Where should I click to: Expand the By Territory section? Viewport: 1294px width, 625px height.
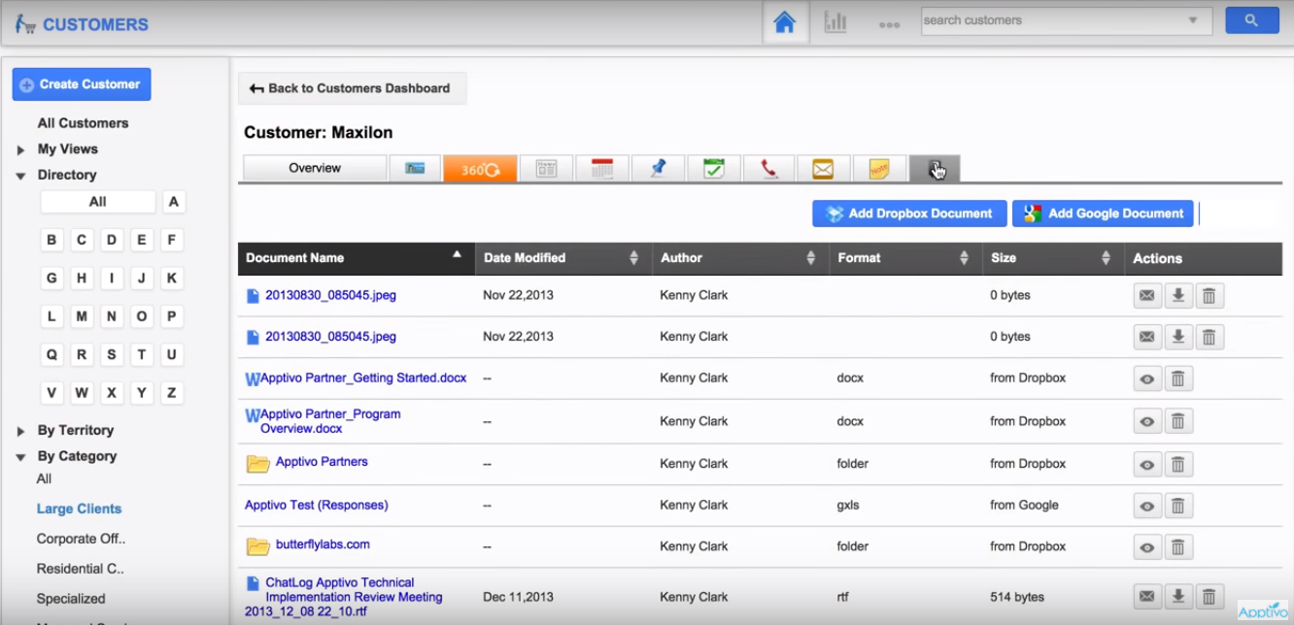coord(20,430)
